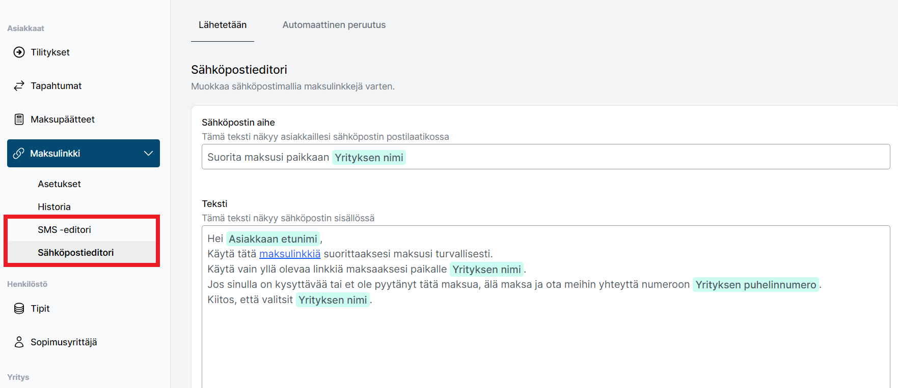
Task: Select Sähköpostieditori in the sidebar
Action: click(x=76, y=253)
